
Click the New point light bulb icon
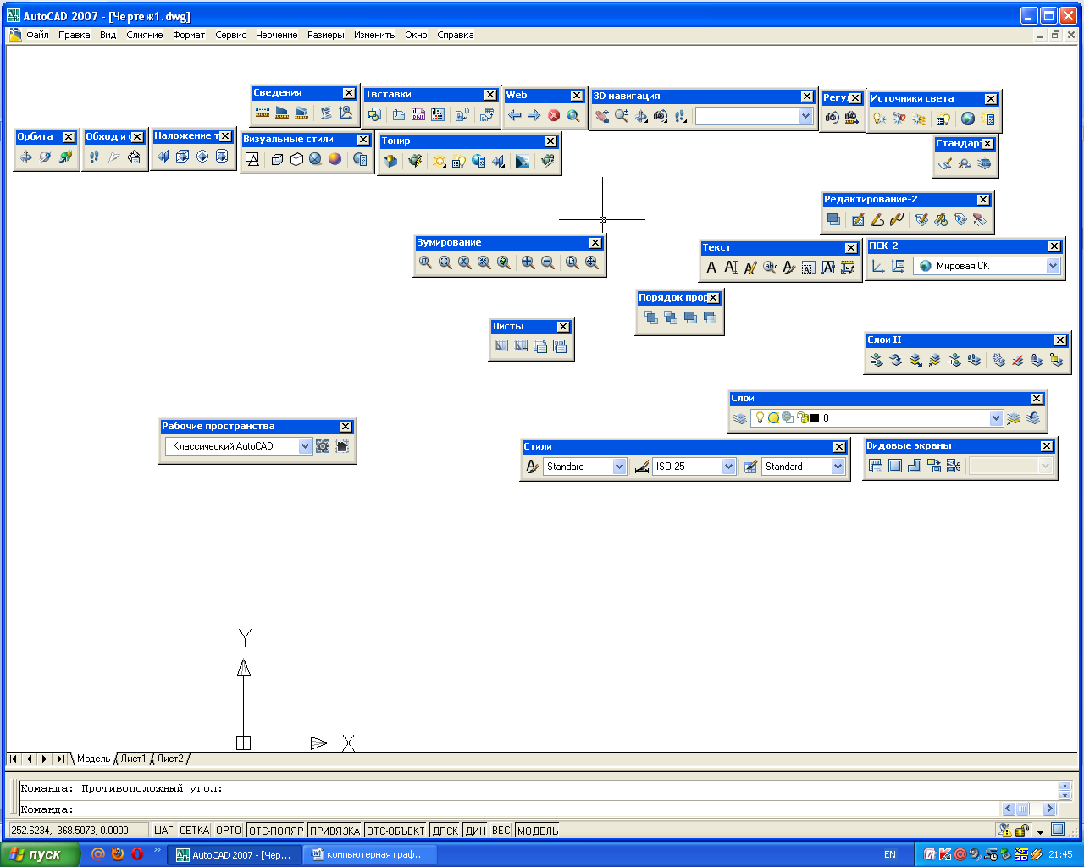pos(880,119)
